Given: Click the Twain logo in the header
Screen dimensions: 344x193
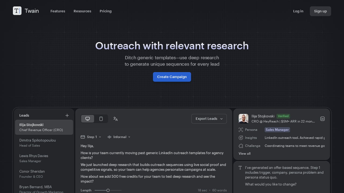Looking at the screenshot, I should 26,11.
